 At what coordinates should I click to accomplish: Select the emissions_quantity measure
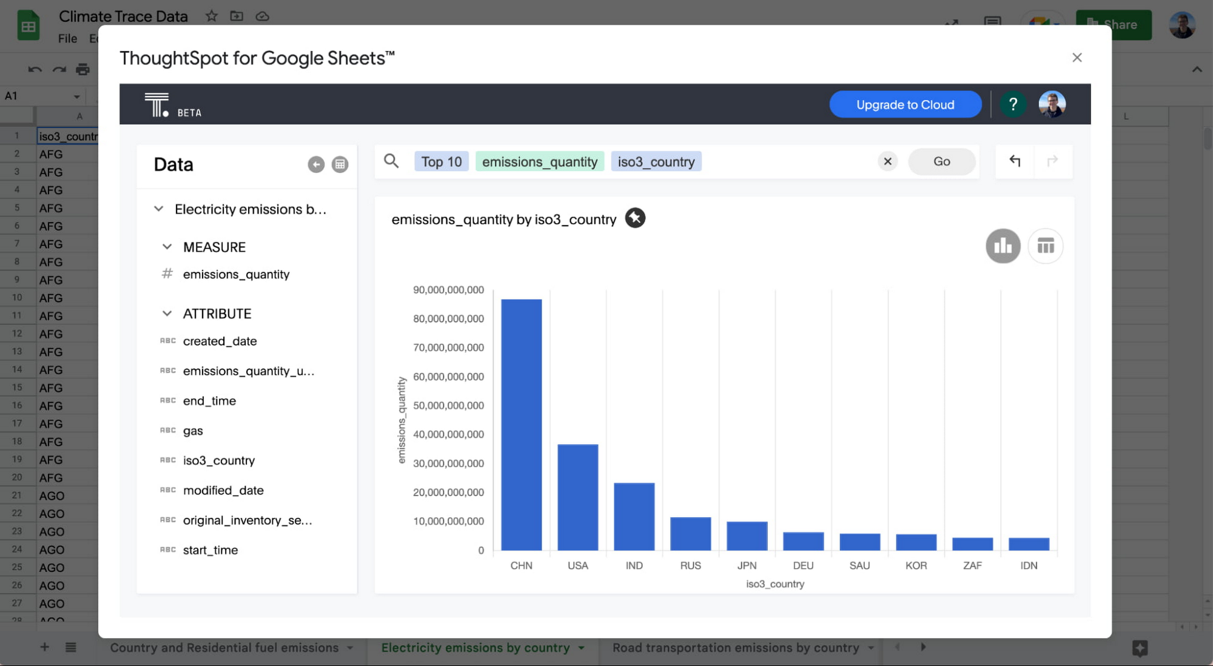(237, 274)
